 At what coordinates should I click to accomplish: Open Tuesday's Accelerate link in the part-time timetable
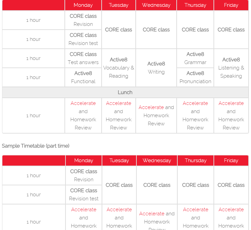coord(119,210)
